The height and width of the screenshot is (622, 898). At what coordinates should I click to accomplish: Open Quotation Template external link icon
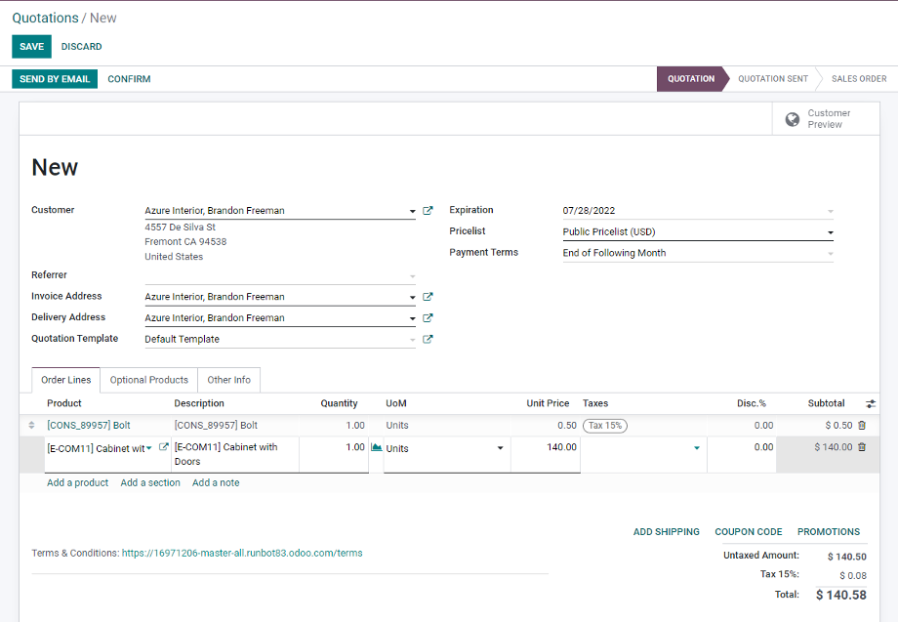pos(428,340)
